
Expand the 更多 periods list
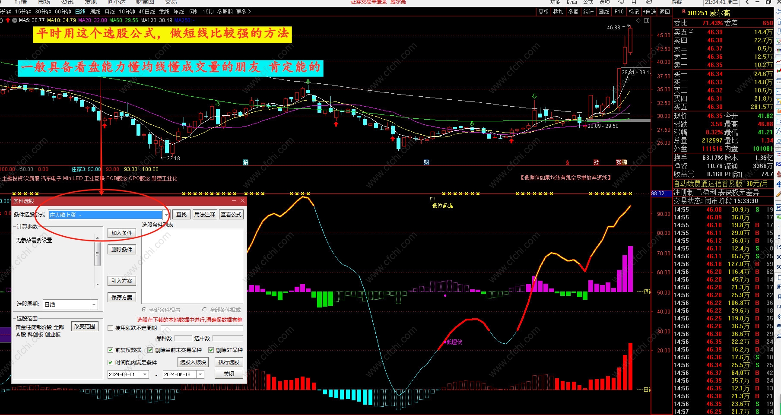(x=243, y=12)
